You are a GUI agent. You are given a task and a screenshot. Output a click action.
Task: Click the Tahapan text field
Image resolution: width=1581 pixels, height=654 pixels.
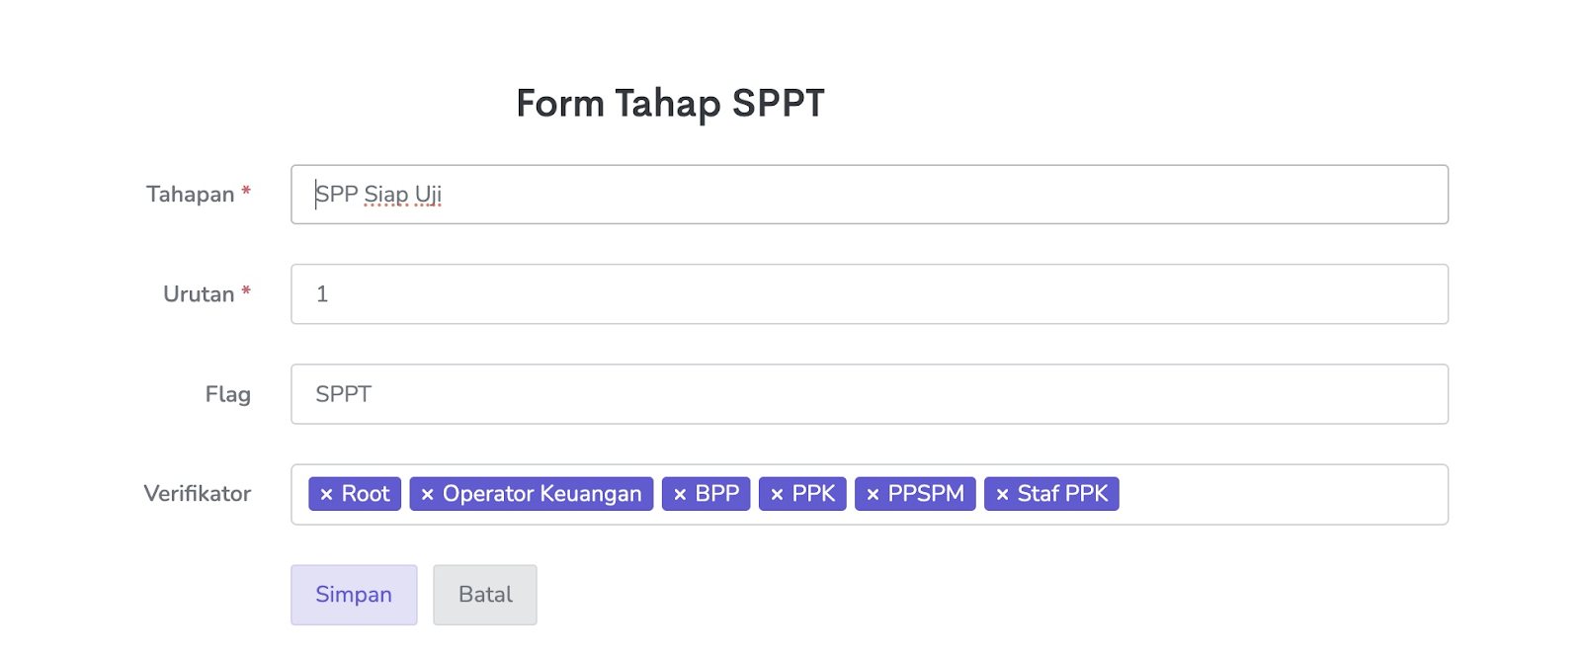(x=870, y=195)
